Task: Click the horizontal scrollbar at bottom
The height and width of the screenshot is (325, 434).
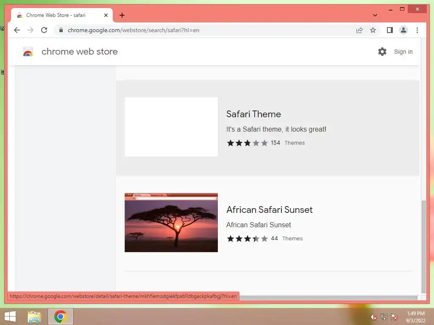Action: coord(328,298)
